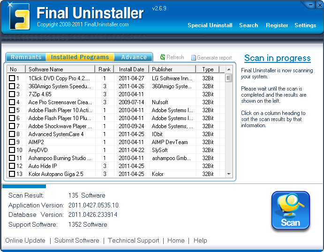Open the Help link
The image size is (324, 252).
click(200, 240)
